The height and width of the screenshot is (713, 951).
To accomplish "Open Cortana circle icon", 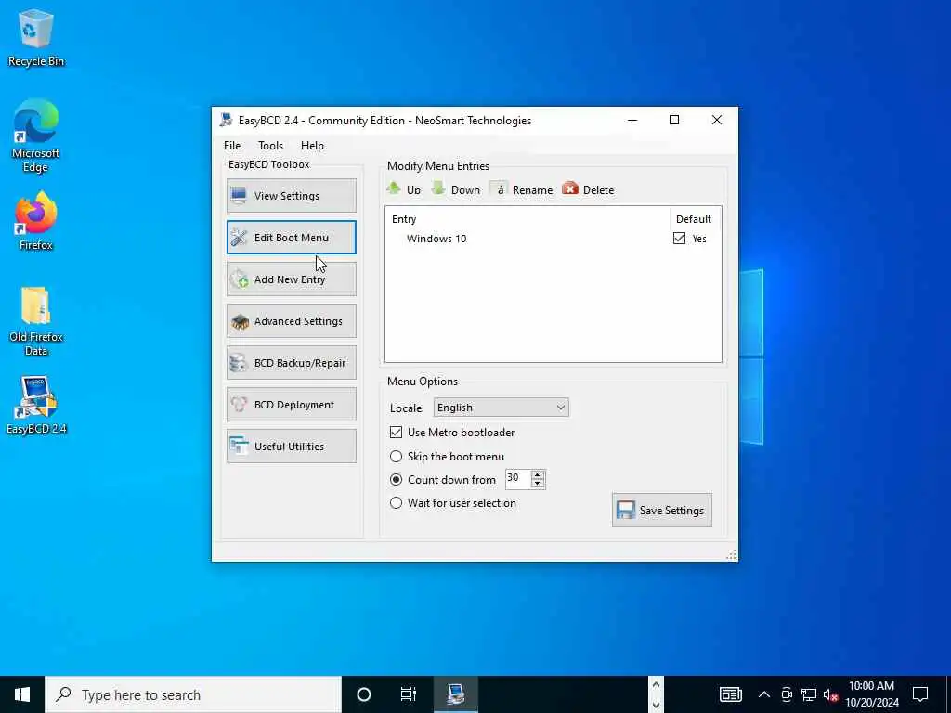I will click(364, 694).
